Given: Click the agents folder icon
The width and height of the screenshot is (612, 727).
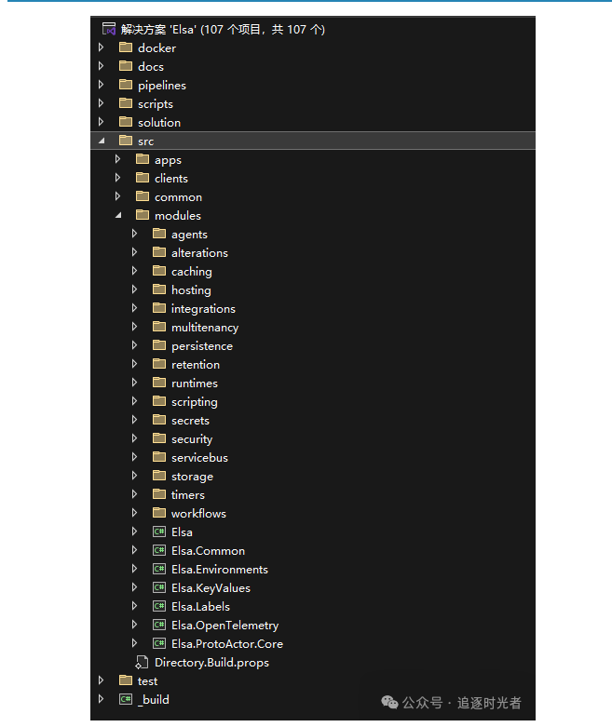Looking at the screenshot, I should click(x=159, y=234).
